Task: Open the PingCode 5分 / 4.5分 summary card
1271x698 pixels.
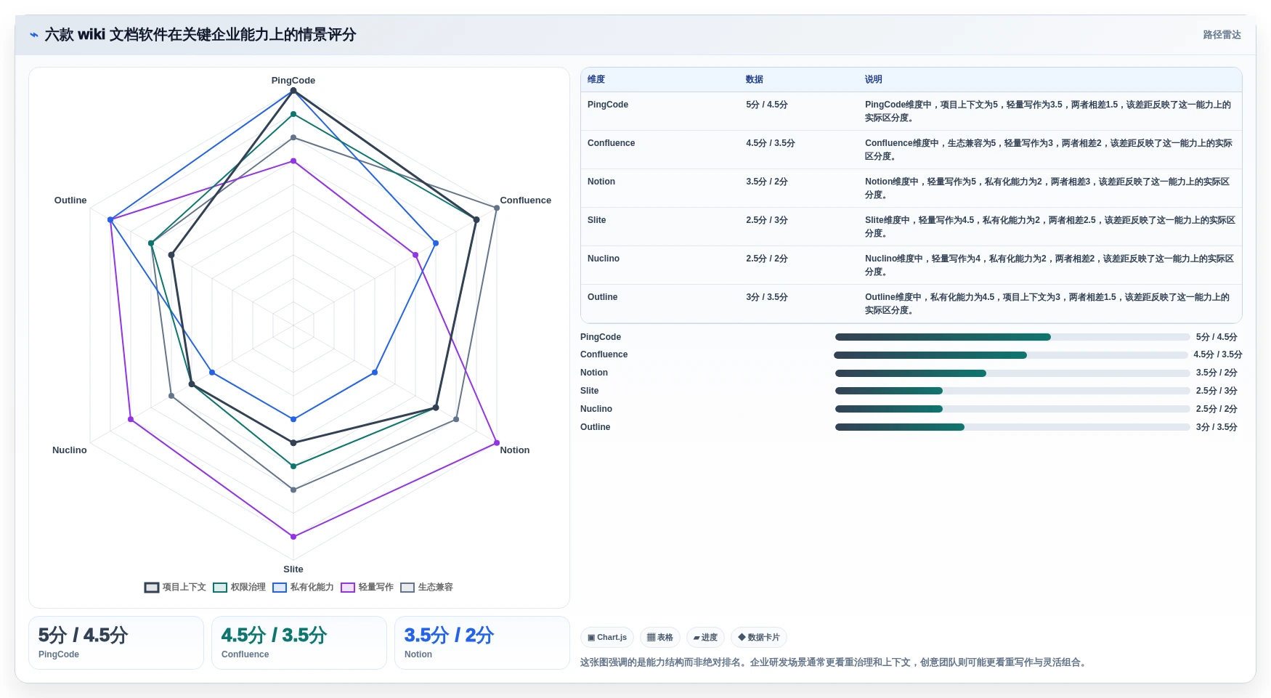Action: coord(116,643)
